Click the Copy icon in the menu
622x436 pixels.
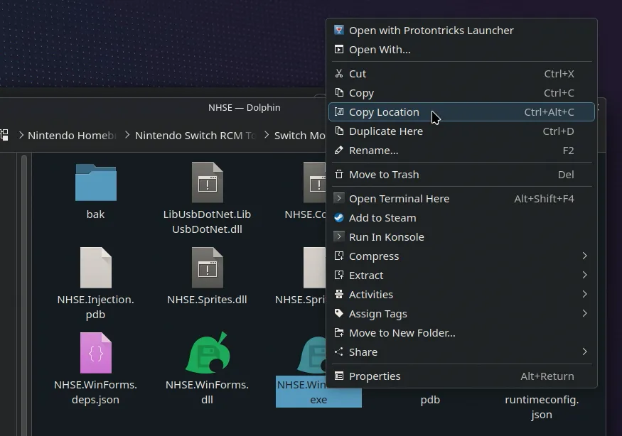(x=339, y=93)
